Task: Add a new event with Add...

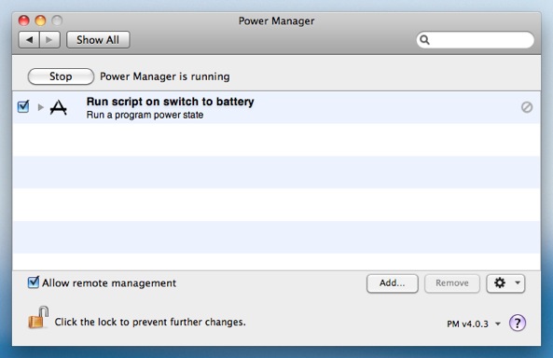Action: [393, 283]
